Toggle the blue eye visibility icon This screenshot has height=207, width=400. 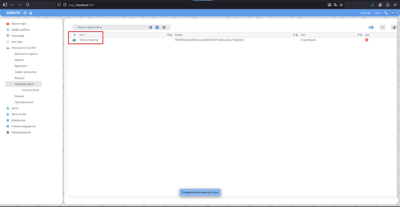[x=371, y=27]
